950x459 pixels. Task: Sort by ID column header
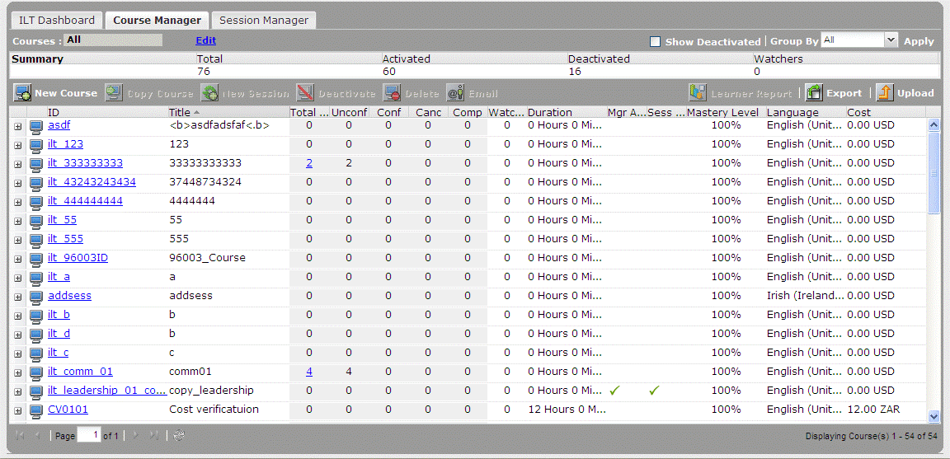tap(107, 112)
